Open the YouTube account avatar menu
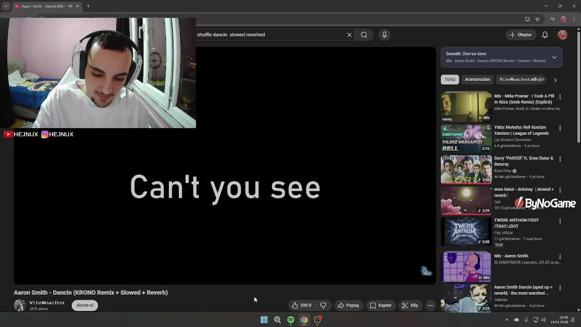 coord(562,35)
